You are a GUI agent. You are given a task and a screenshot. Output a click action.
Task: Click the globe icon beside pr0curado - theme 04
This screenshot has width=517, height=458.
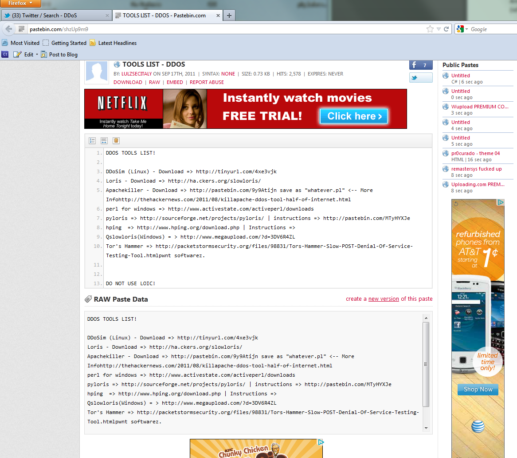[446, 153]
